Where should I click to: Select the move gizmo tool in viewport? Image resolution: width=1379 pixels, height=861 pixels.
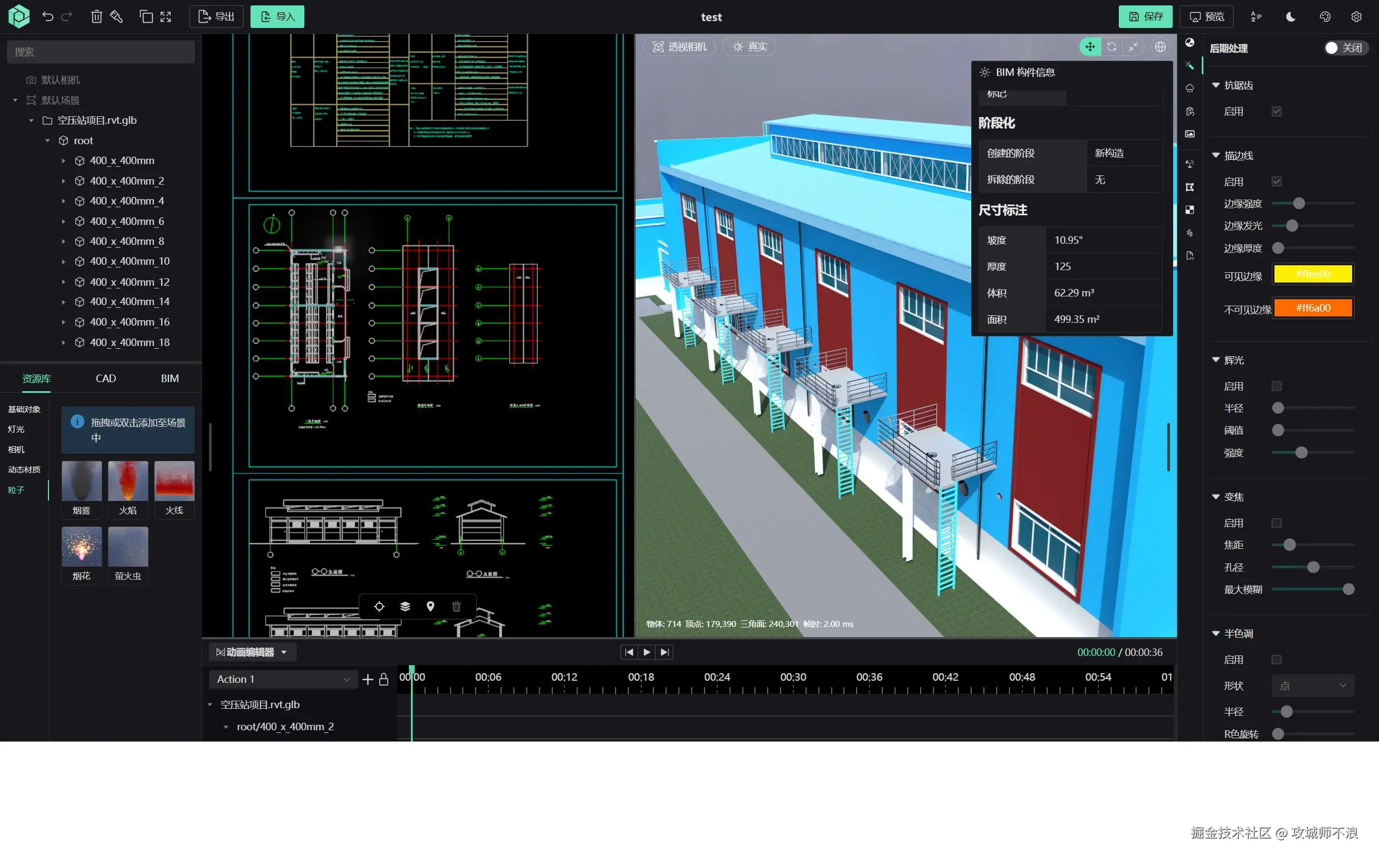1090,47
